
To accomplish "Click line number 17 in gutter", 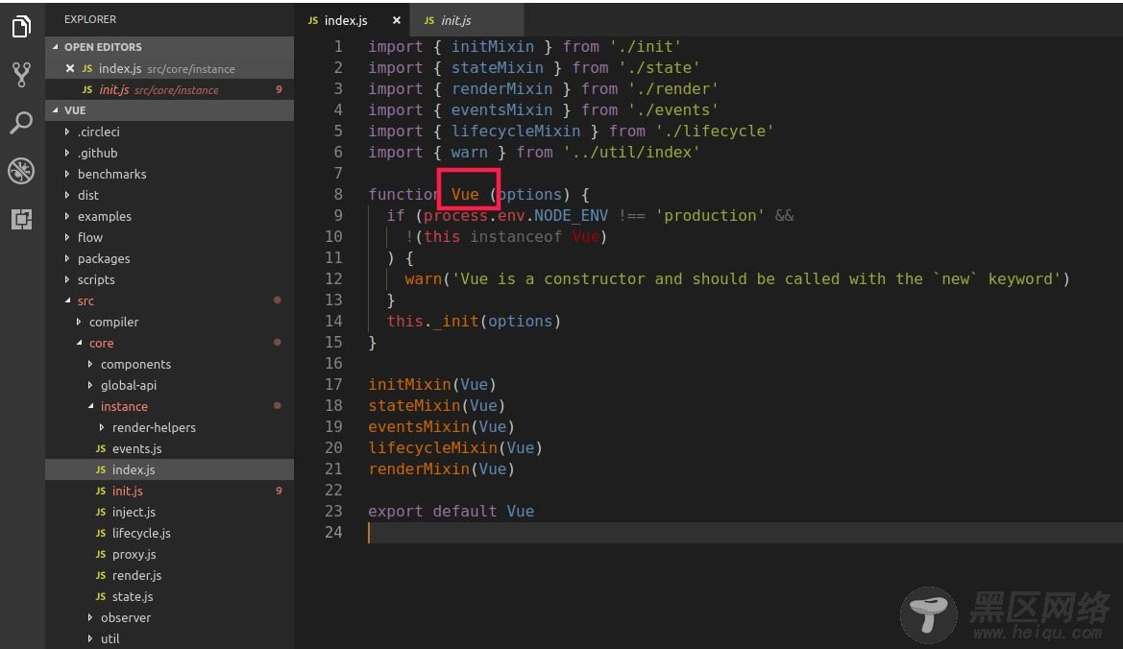I will [333, 385].
